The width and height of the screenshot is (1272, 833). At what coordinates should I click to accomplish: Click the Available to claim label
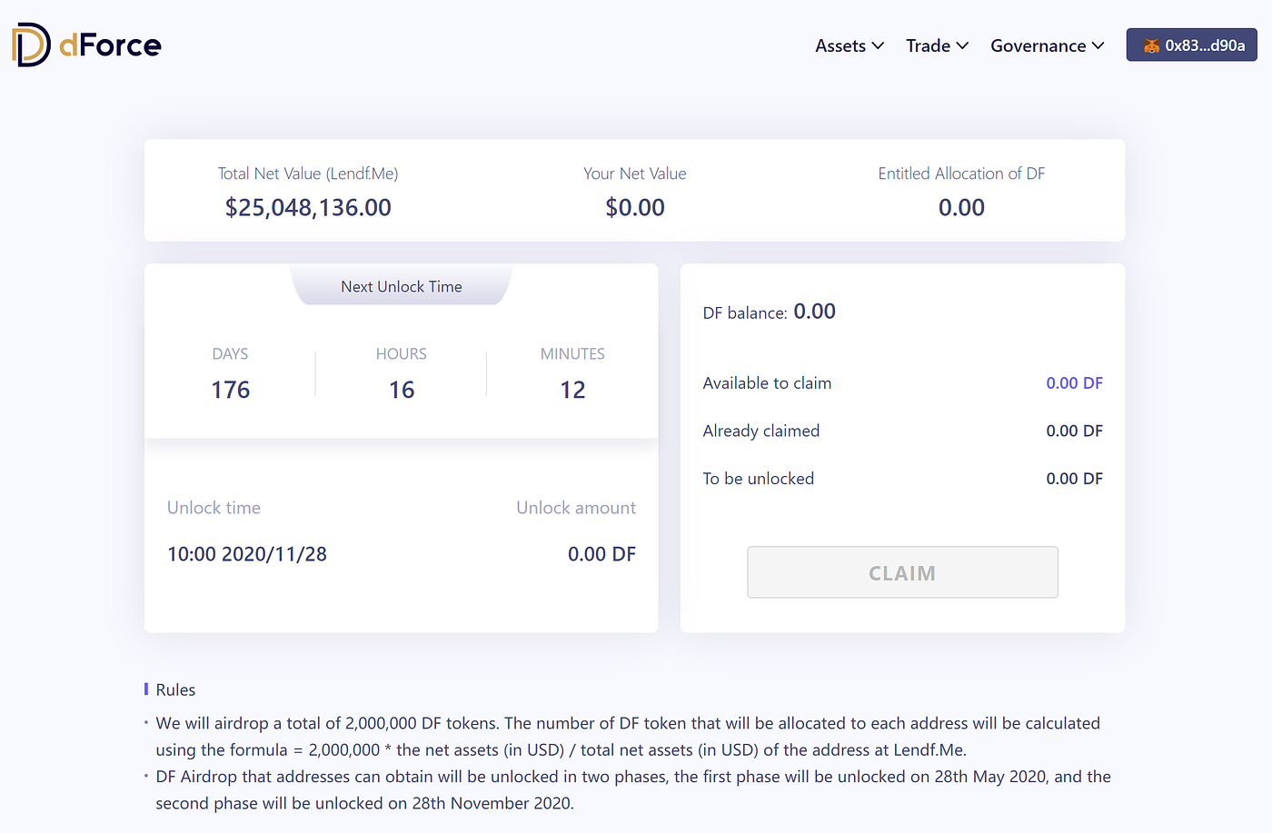[767, 383]
